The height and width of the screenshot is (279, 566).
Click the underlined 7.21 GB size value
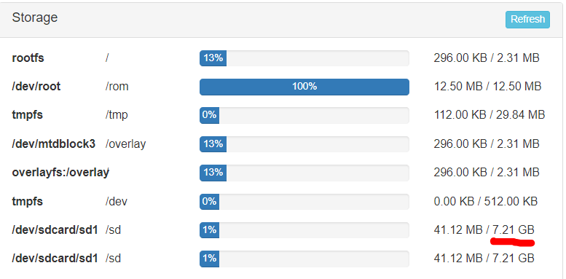[514, 229]
